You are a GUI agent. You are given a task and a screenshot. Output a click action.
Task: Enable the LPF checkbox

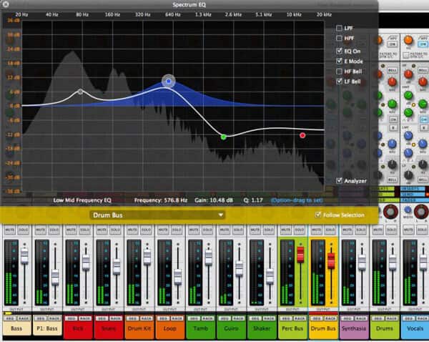pos(339,28)
